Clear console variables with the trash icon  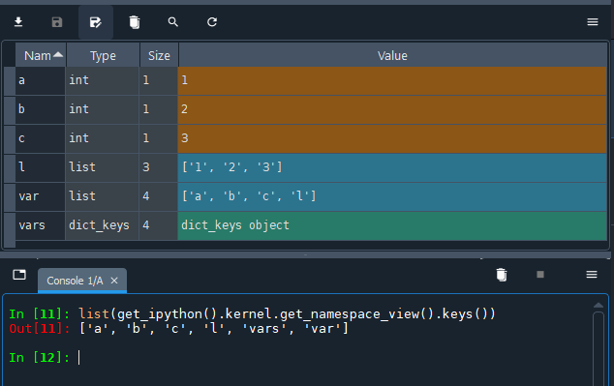502,275
